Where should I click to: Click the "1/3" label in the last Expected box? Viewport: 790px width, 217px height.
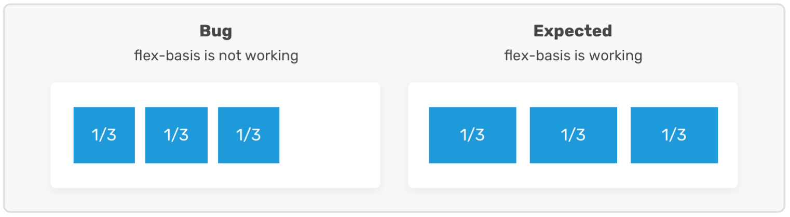point(674,135)
